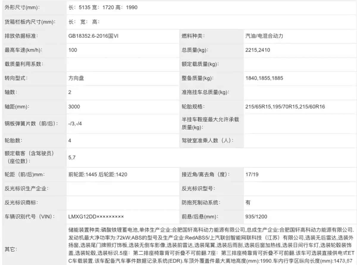Click the anti-lock braking value 有

click(248, 203)
